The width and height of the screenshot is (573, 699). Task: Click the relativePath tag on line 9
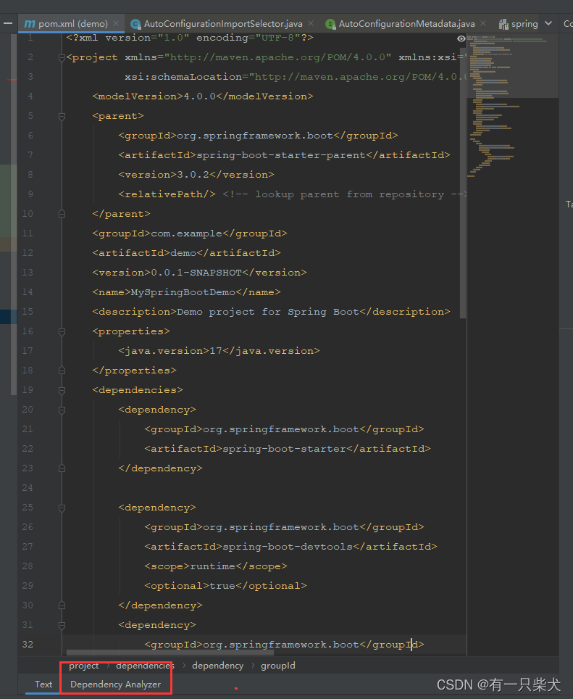click(x=167, y=194)
